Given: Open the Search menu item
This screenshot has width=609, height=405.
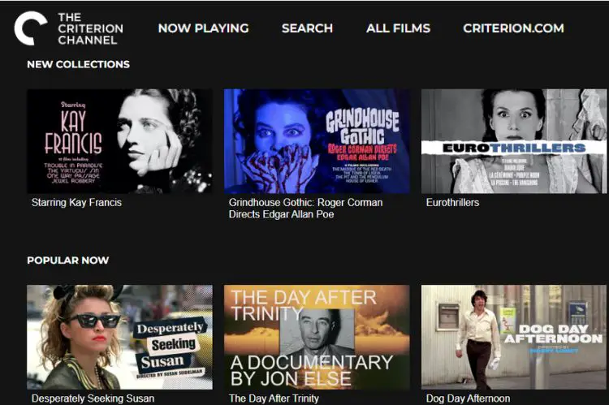Looking at the screenshot, I should click(307, 28).
